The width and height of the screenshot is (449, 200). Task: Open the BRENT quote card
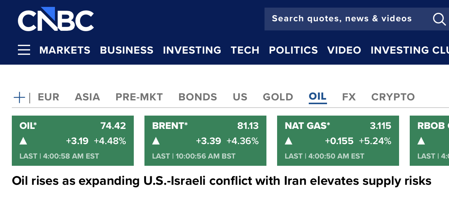pos(205,141)
